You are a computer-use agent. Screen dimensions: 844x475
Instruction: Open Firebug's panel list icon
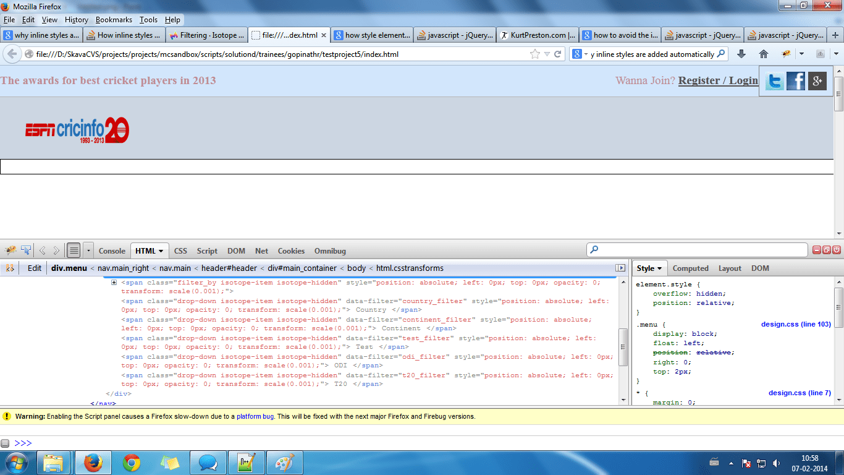pyautogui.click(x=73, y=250)
